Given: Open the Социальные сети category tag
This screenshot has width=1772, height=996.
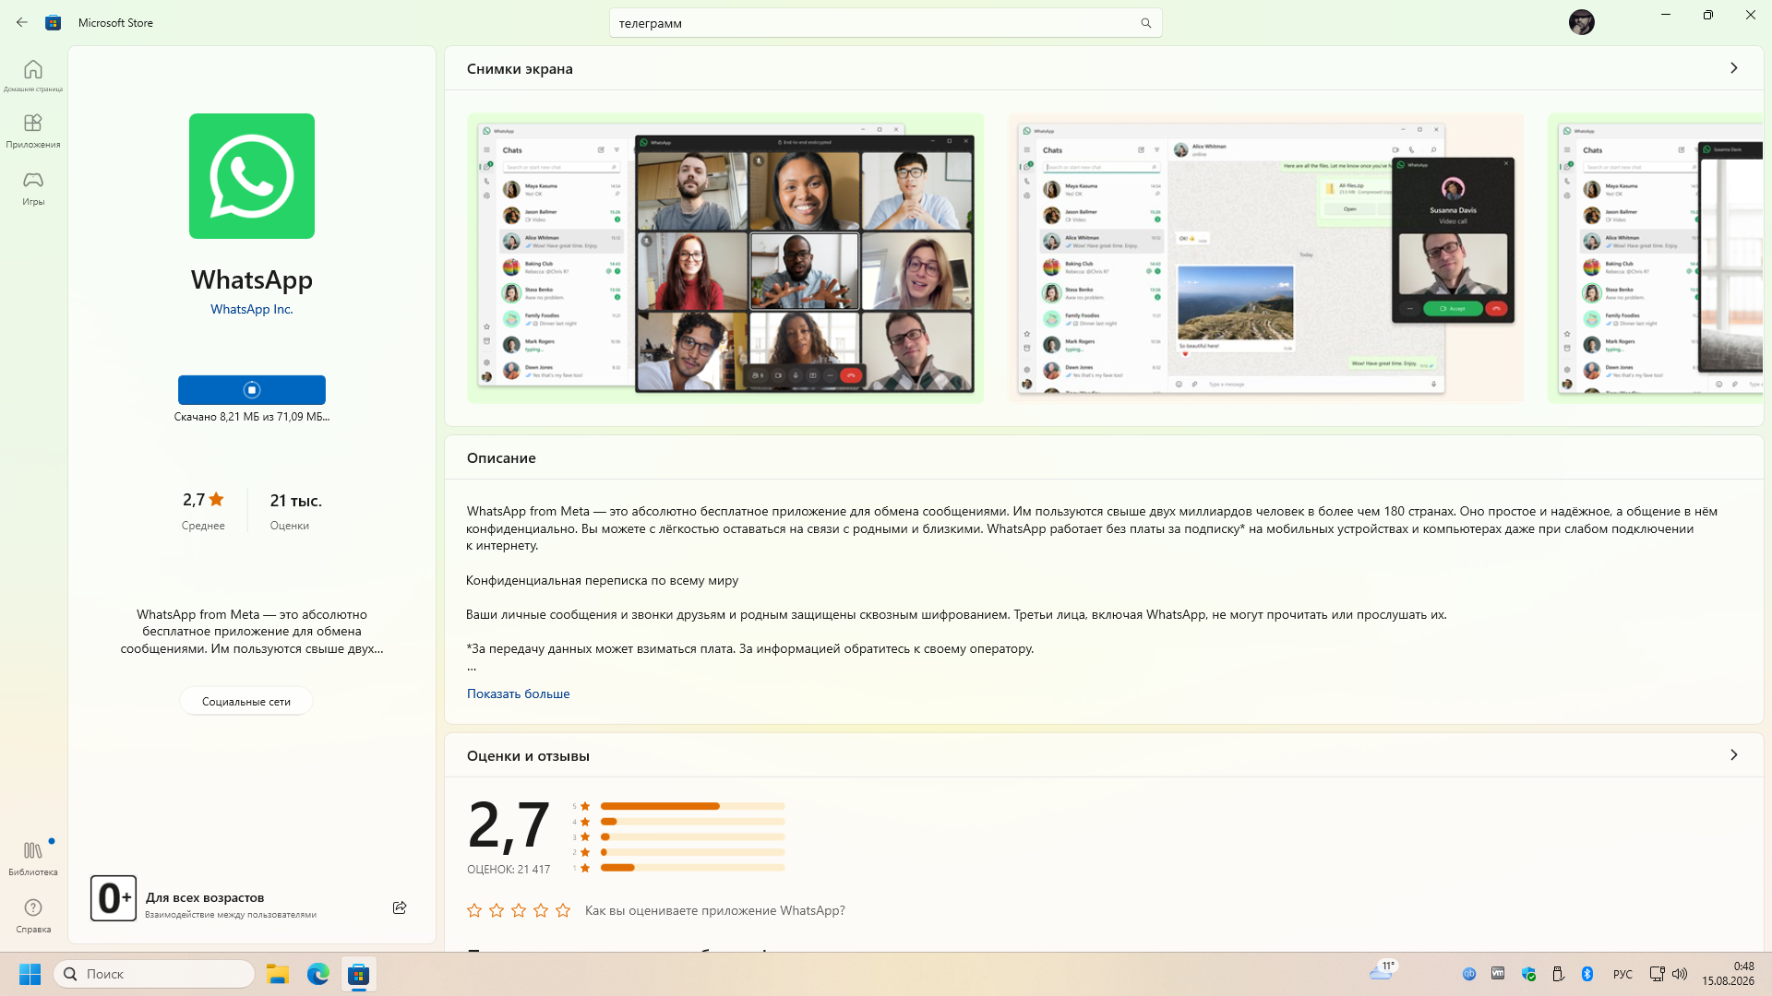Looking at the screenshot, I should pos(246,702).
